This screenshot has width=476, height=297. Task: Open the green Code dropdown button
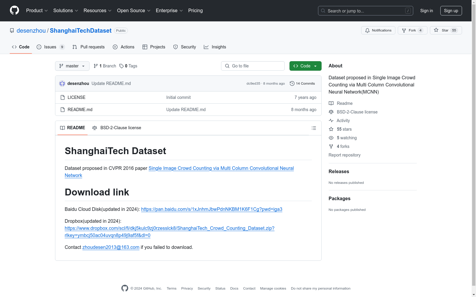305,66
